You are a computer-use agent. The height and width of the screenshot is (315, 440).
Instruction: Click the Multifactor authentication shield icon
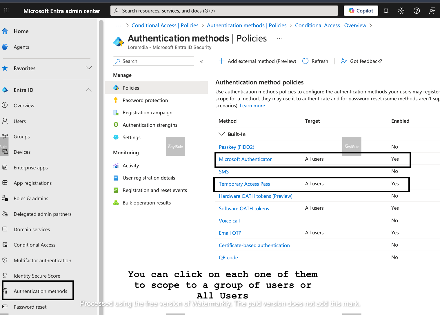[x=5, y=260]
